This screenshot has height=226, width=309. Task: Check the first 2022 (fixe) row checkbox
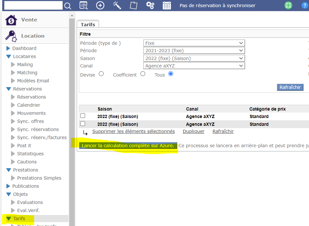[83, 116]
